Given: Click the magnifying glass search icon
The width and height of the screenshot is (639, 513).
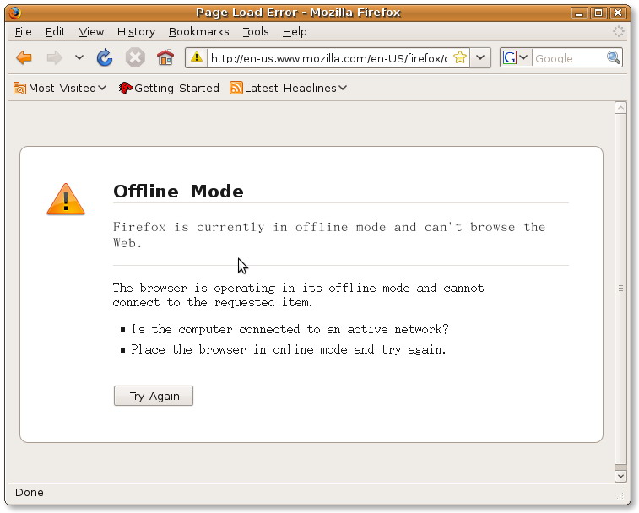Looking at the screenshot, I should tap(614, 58).
